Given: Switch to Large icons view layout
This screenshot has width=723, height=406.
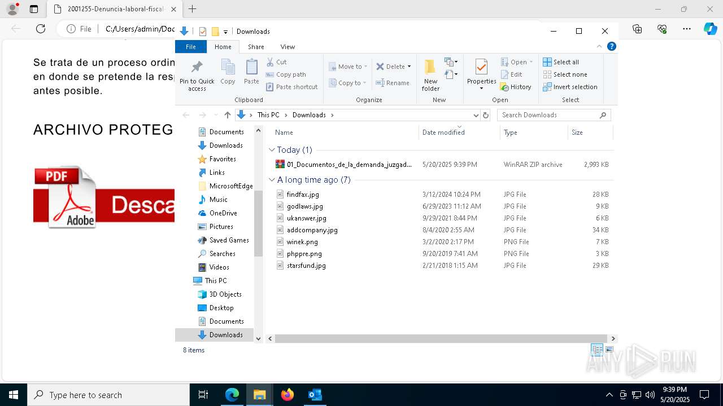Looking at the screenshot, I should [x=609, y=350].
